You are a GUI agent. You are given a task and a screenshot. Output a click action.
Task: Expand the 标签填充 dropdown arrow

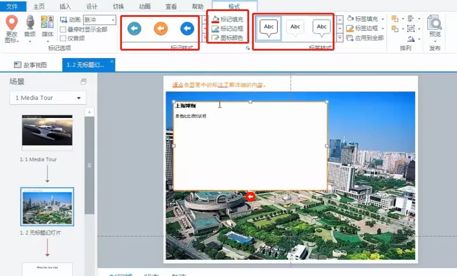(x=383, y=19)
